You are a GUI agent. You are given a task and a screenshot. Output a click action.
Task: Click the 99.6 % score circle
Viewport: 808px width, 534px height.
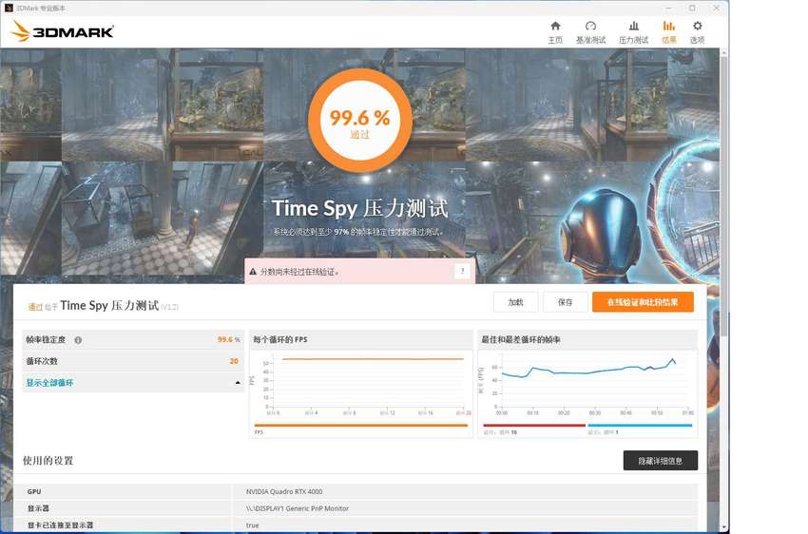pos(359,121)
